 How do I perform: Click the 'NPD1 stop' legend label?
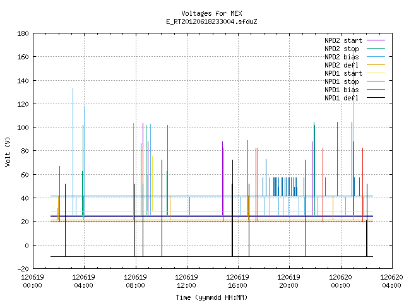coord(342,81)
